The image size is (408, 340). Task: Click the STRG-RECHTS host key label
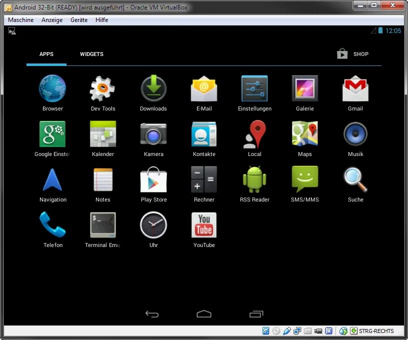coord(376,331)
